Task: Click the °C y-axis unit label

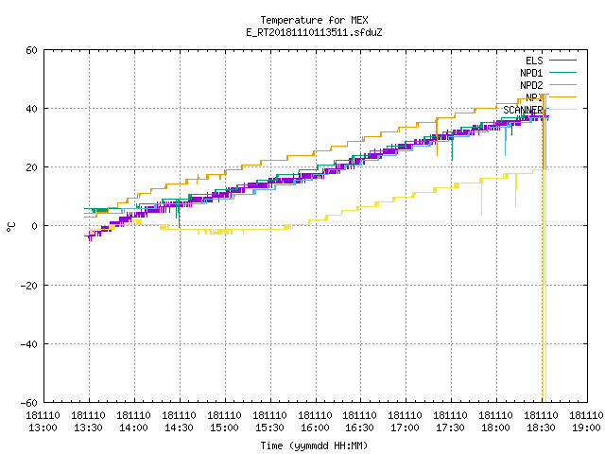Action: point(11,227)
